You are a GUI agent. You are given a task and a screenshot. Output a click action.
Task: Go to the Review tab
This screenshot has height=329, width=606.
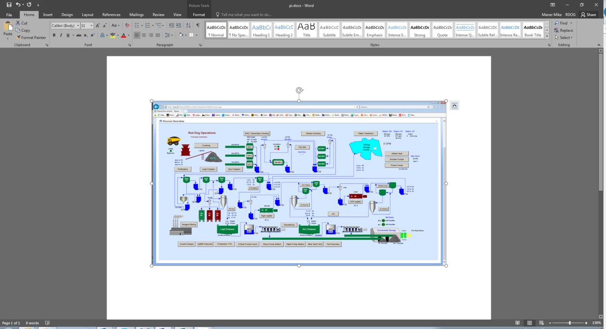[x=158, y=15]
